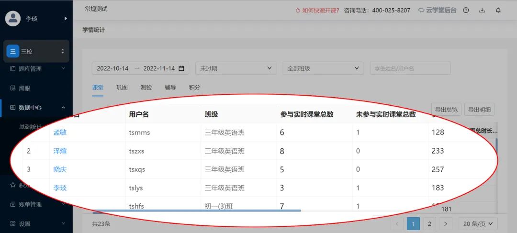Screen dimensions: 517x233
Task: Click the 用户名 column header
Action: (x=139, y=114)
